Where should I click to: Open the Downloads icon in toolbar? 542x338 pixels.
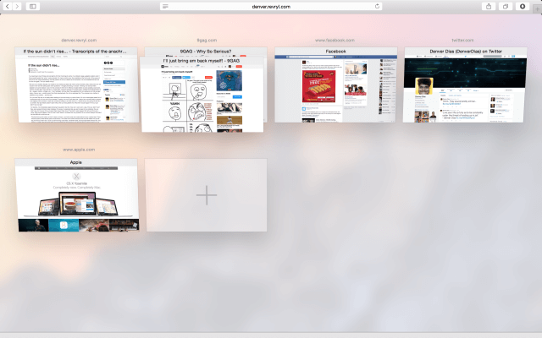pyautogui.click(x=523, y=6)
